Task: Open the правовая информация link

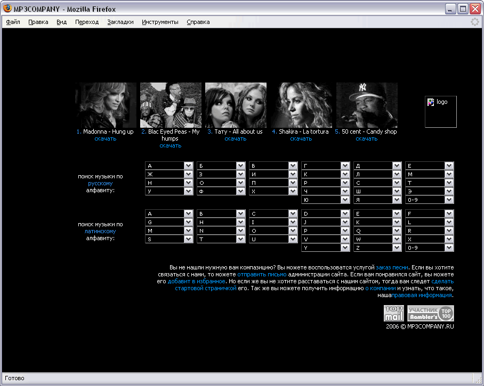Action: click(x=422, y=295)
